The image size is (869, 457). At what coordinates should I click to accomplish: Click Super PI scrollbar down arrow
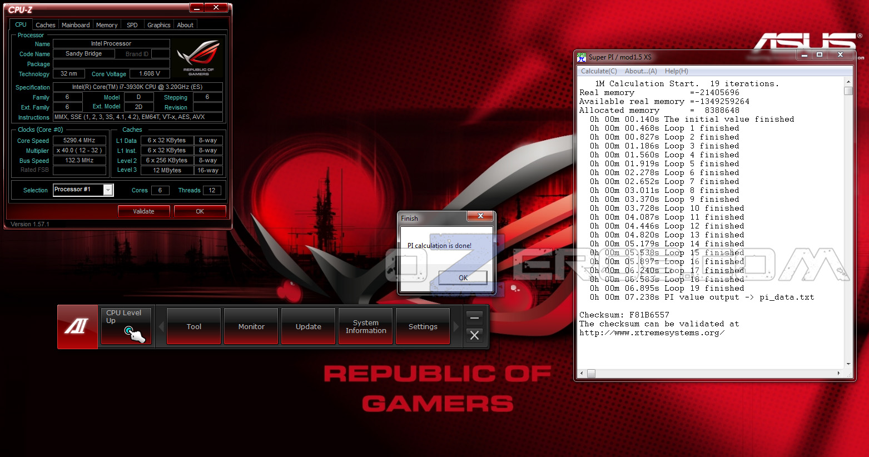848,364
